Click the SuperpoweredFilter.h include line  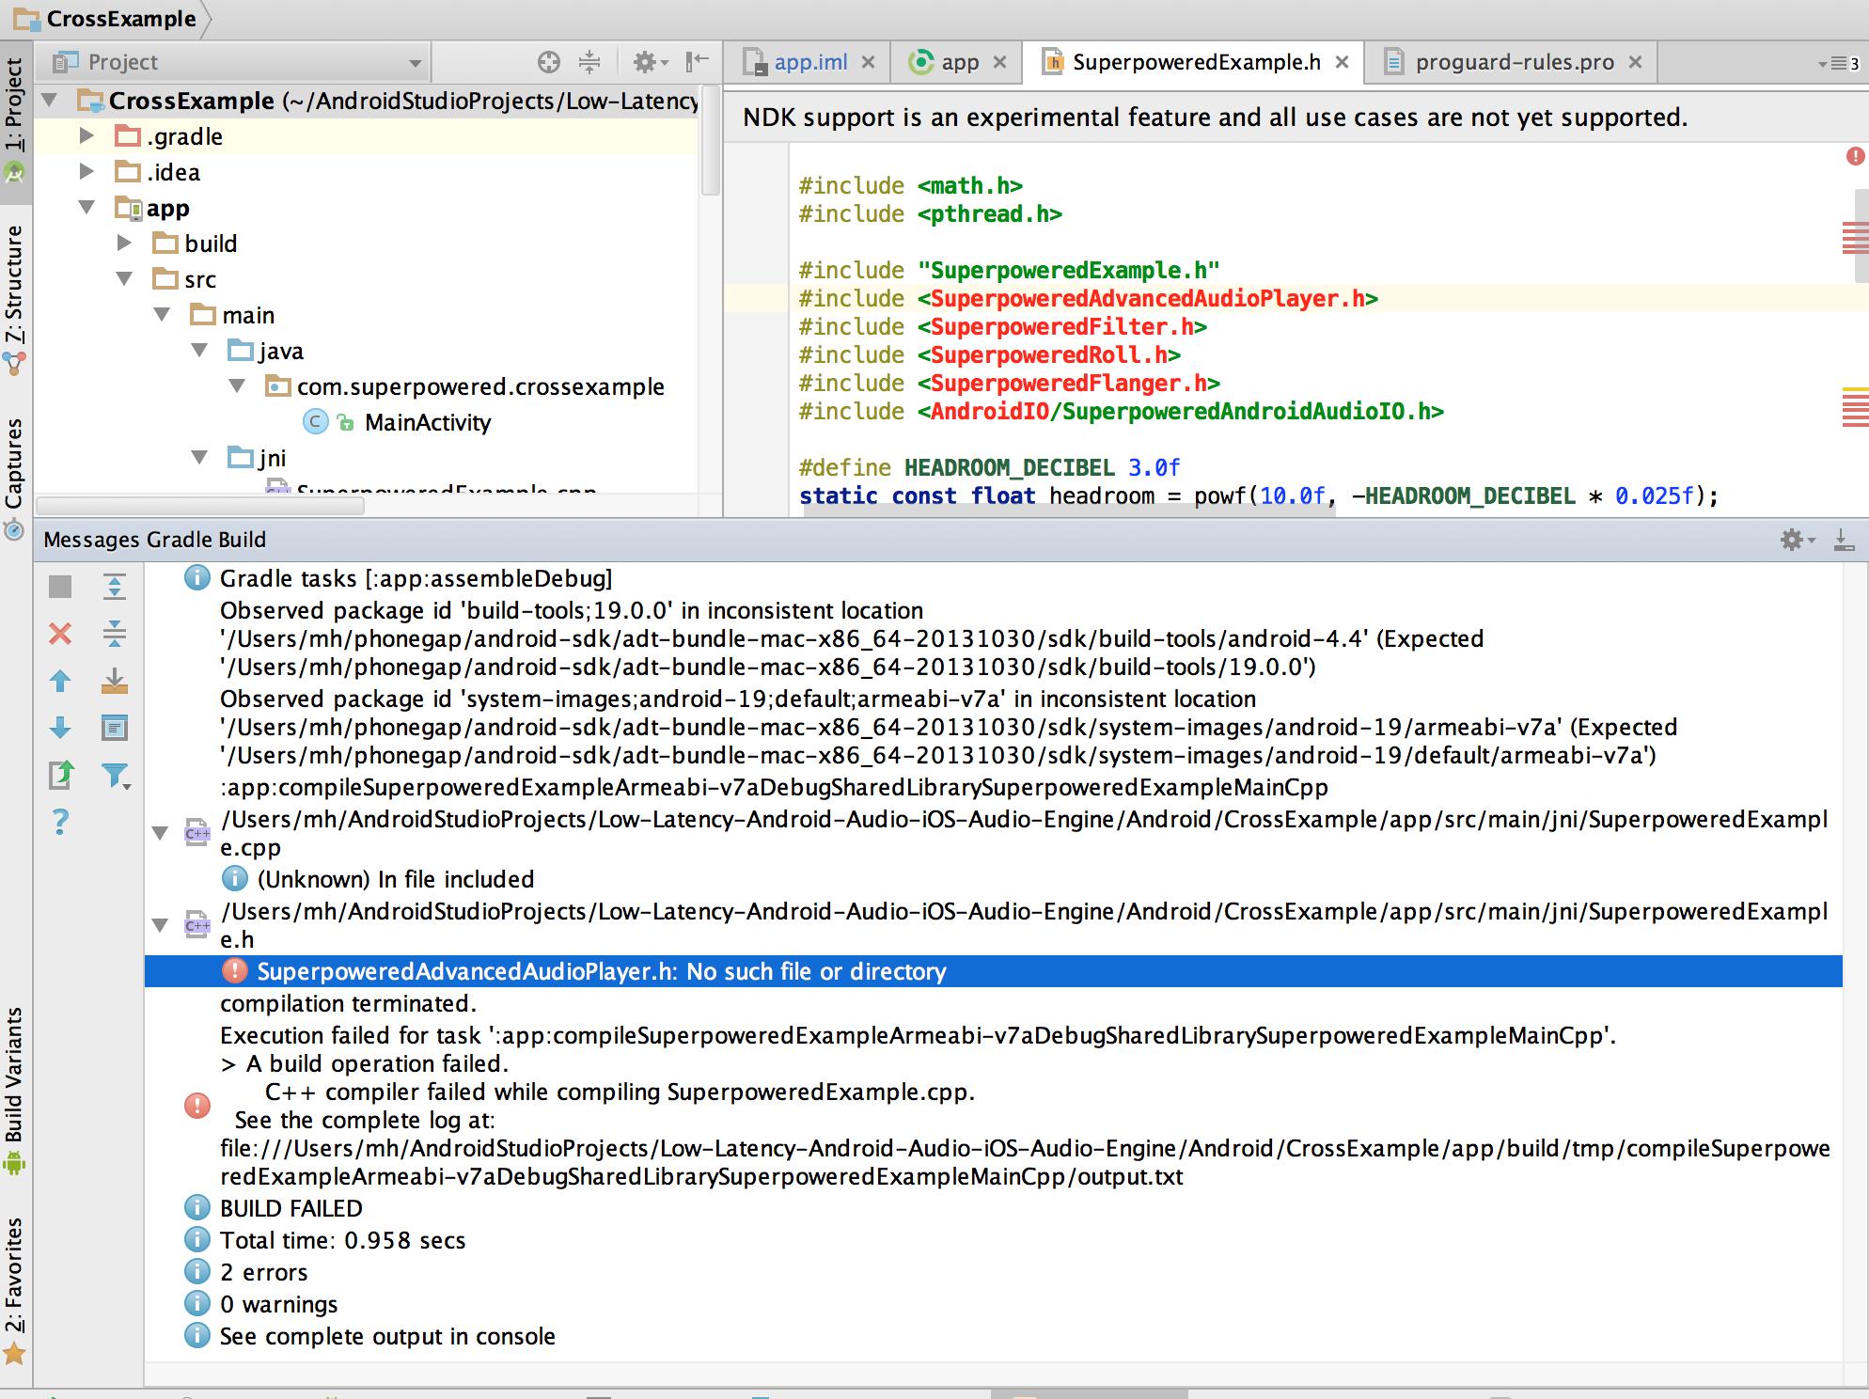1002,326
